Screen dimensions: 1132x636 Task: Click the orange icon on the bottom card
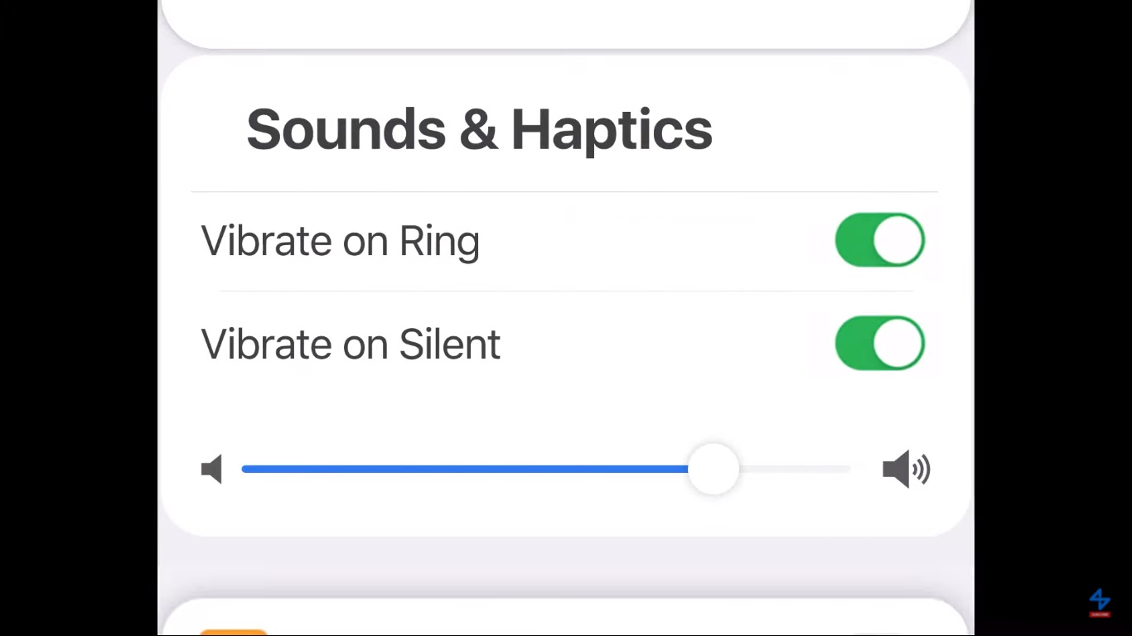pyautogui.click(x=233, y=632)
